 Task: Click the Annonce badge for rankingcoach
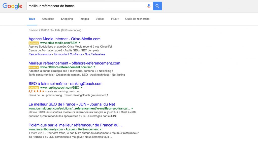pos(34,88)
